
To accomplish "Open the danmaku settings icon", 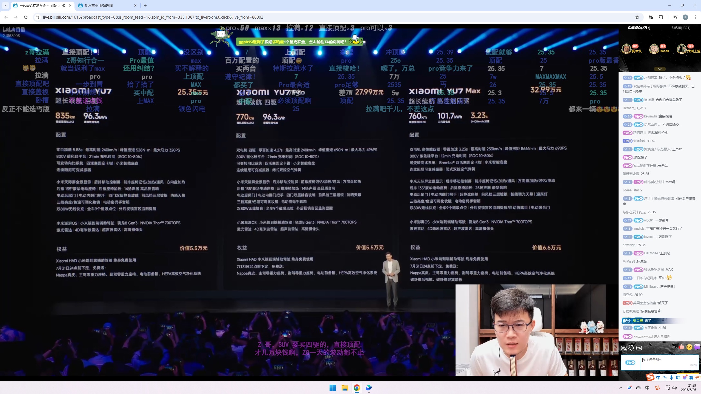I will coord(624,348).
